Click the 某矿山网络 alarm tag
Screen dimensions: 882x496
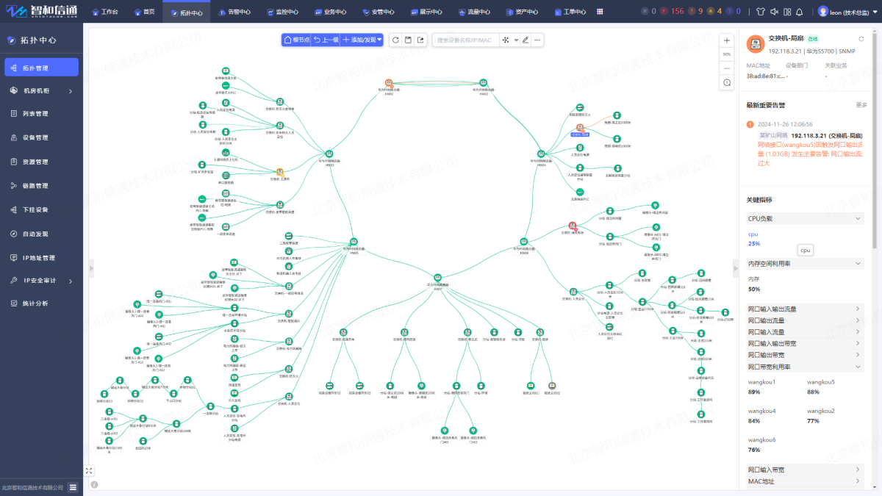tap(773, 135)
